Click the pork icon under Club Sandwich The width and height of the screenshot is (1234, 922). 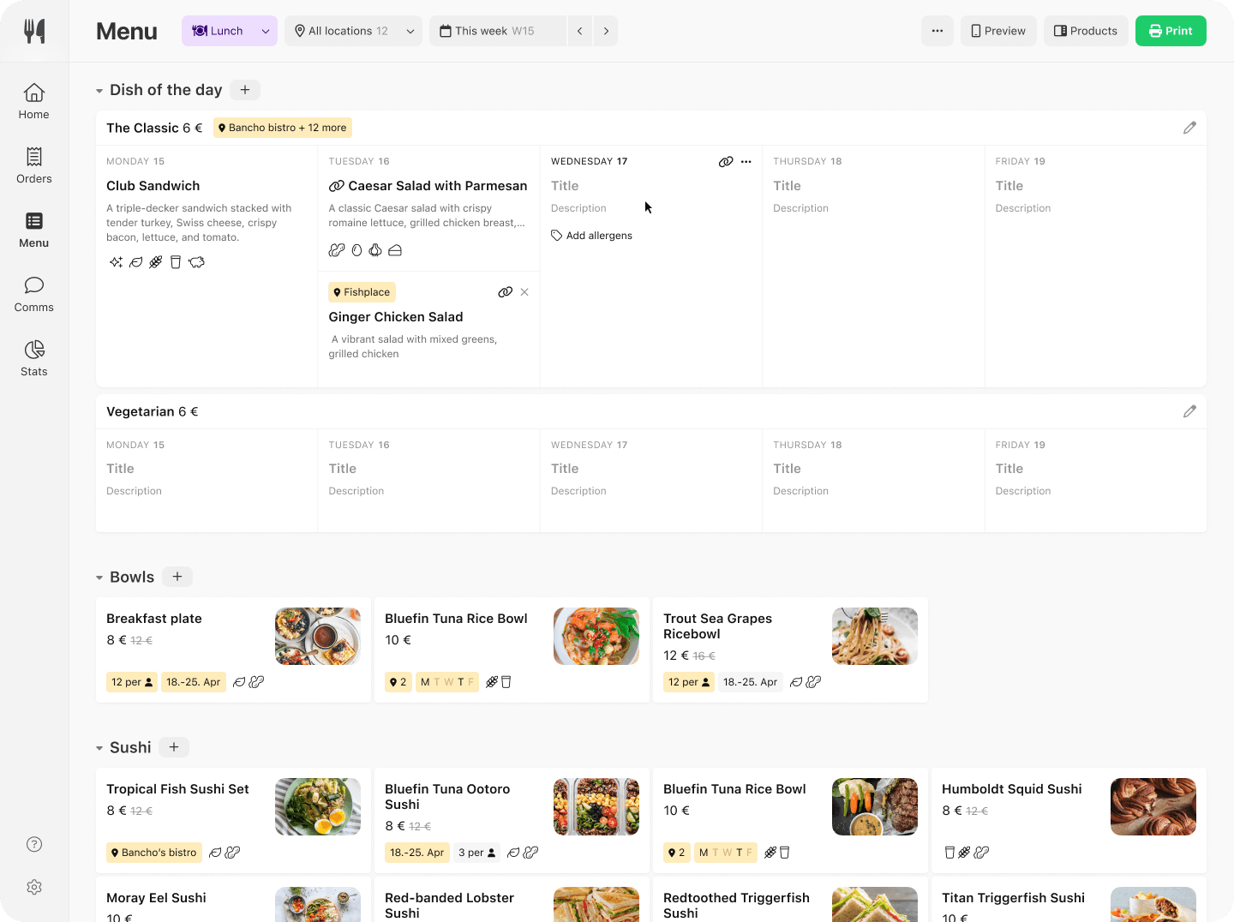(196, 261)
